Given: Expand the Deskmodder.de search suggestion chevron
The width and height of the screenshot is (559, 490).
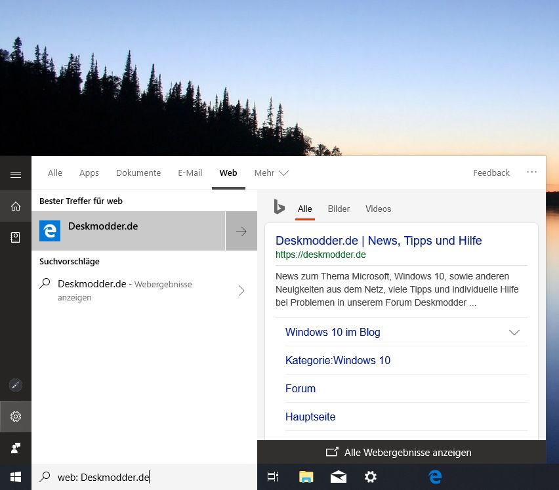Looking at the screenshot, I should [241, 291].
